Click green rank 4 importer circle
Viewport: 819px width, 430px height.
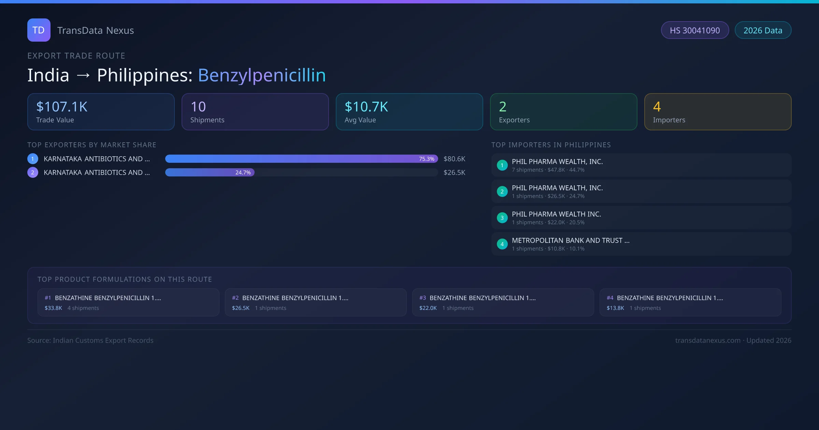502,244
